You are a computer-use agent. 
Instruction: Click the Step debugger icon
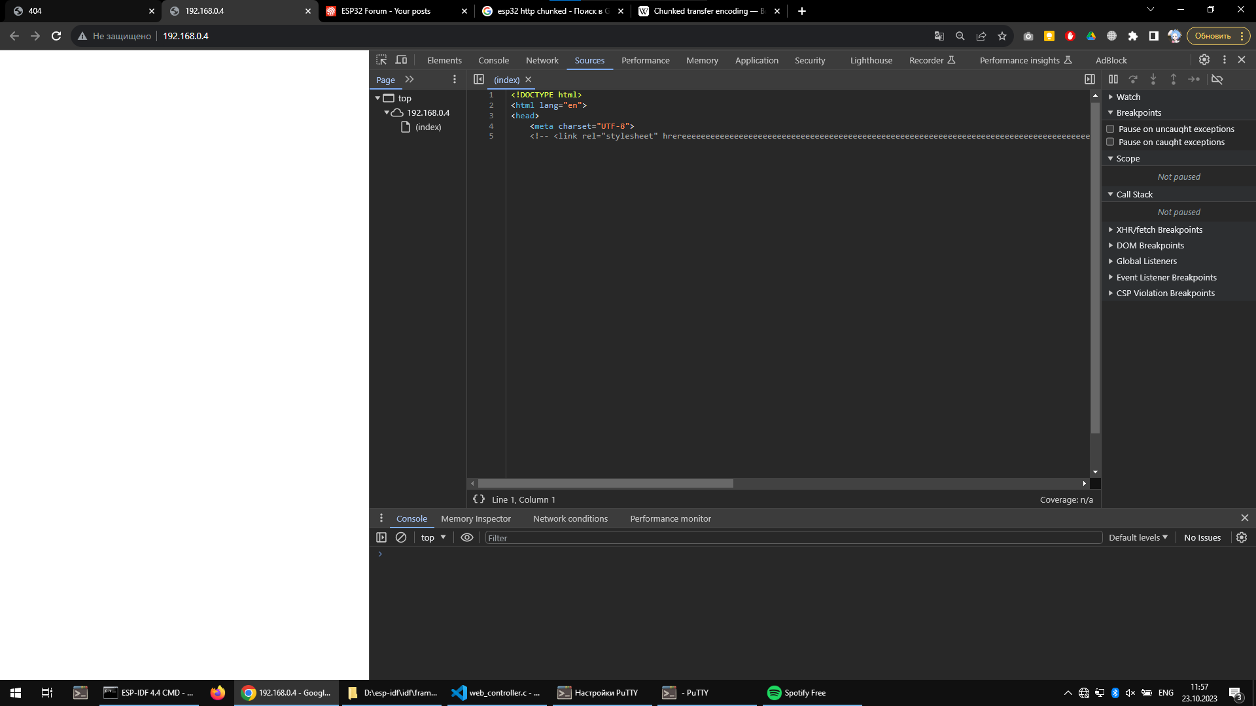click(1194, 79)
